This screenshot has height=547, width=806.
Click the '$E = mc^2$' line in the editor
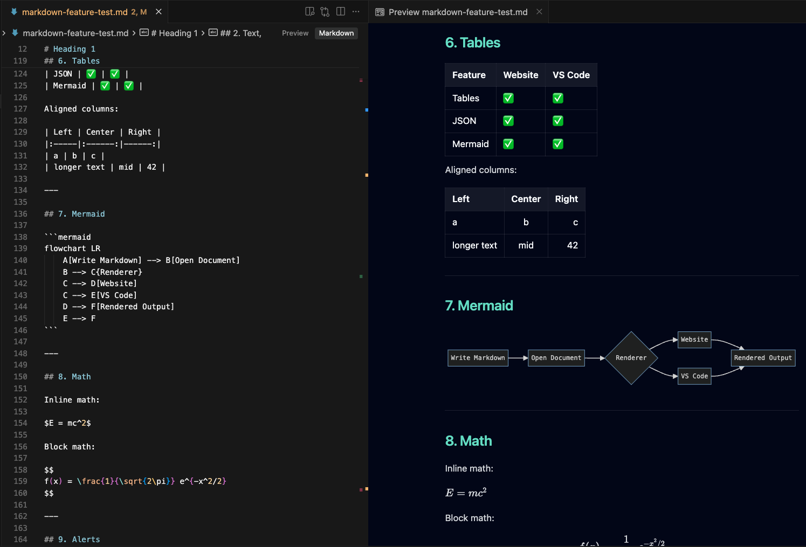67,423
